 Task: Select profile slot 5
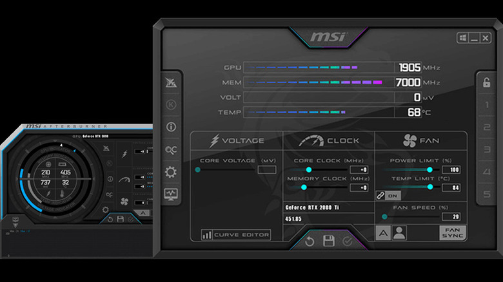(487, 194)
